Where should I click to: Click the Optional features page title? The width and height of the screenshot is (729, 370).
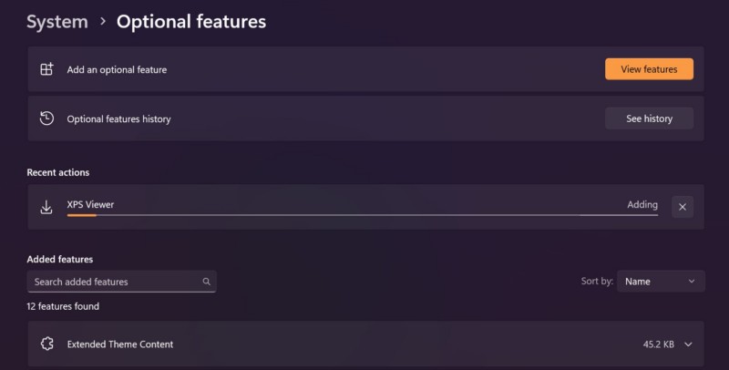(x=191, y=21)
